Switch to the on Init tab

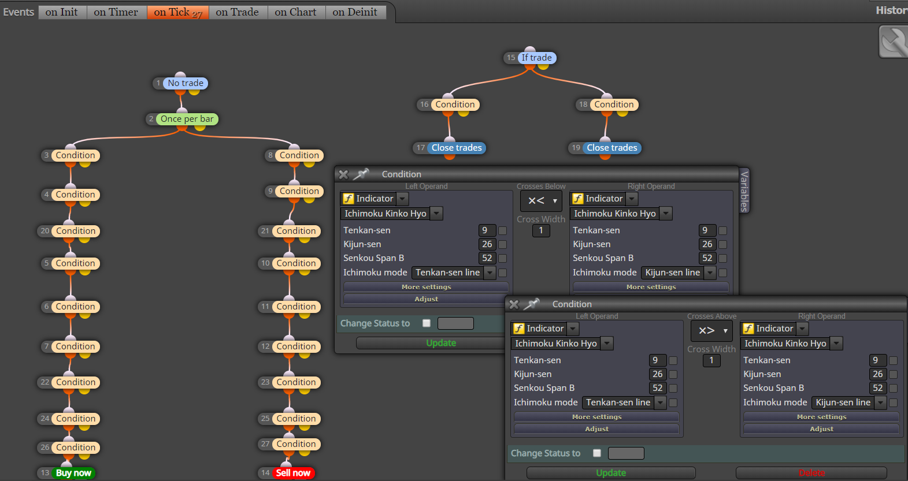[x=62, y=12]
